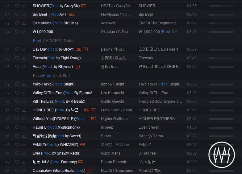
Task: Favorite Kill The Lies track
Action: (17, 101)
